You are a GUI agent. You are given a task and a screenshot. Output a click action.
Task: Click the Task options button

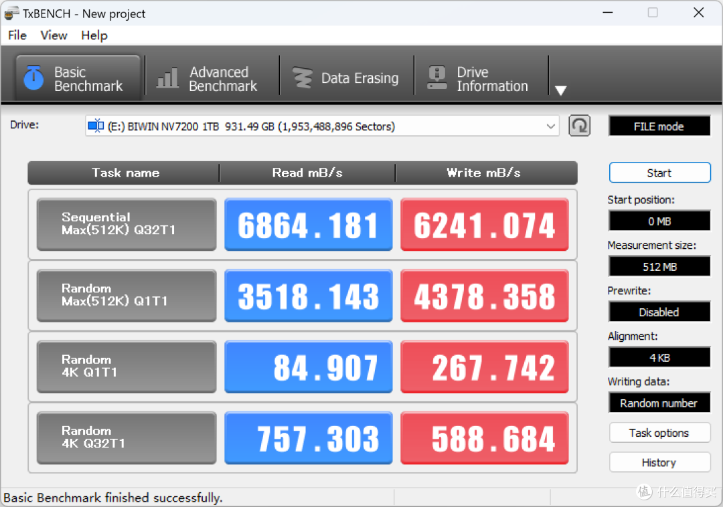click(x=659, y=433)
